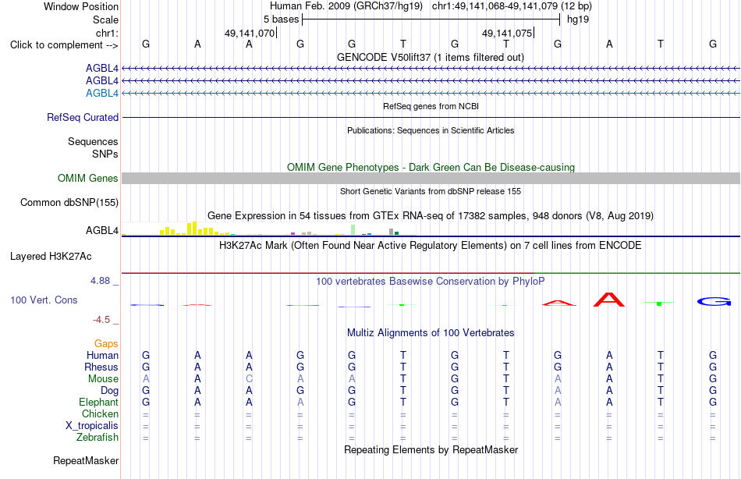Screen dimensions: 741x479
Task: Click the hg19 label beside the scale bar
Action: point(578,20)
